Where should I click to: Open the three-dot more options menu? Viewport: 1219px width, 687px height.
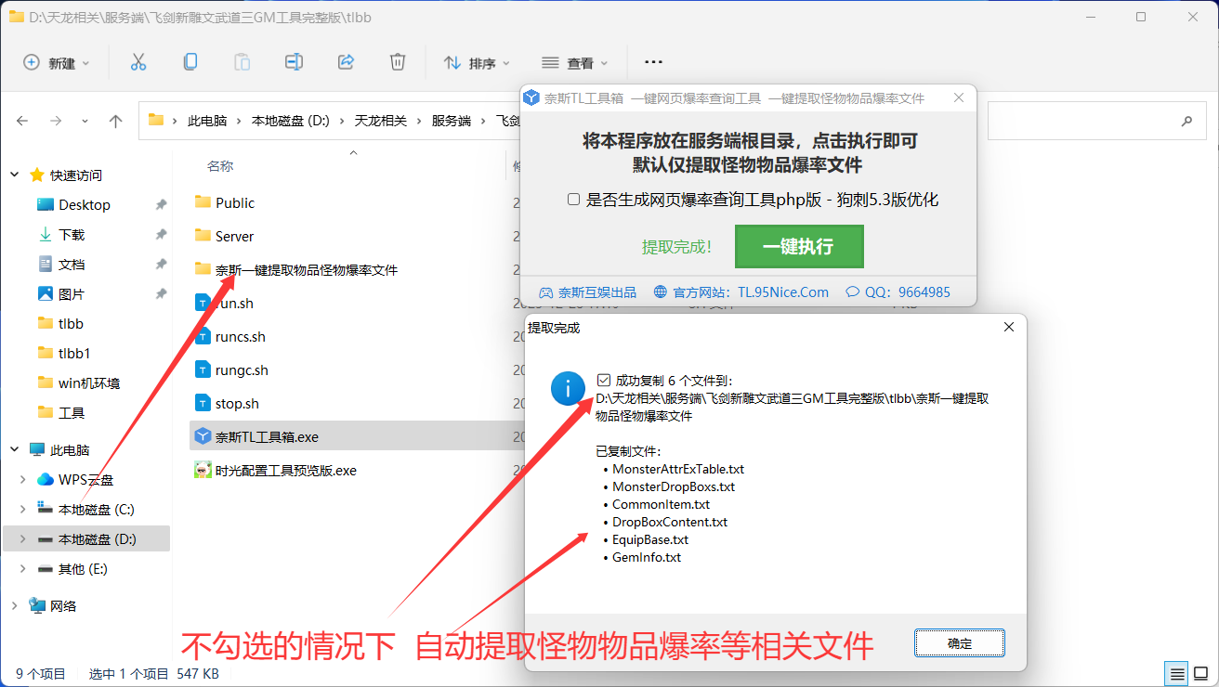[653, 62]
